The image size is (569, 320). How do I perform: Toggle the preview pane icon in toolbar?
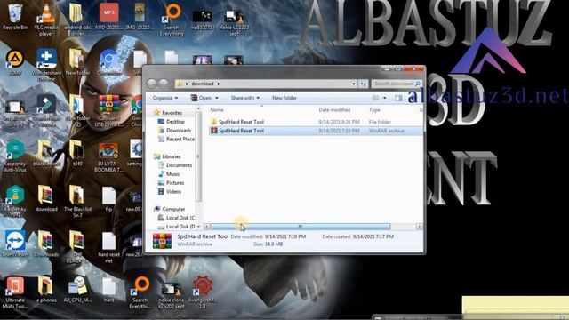point(398,98)
